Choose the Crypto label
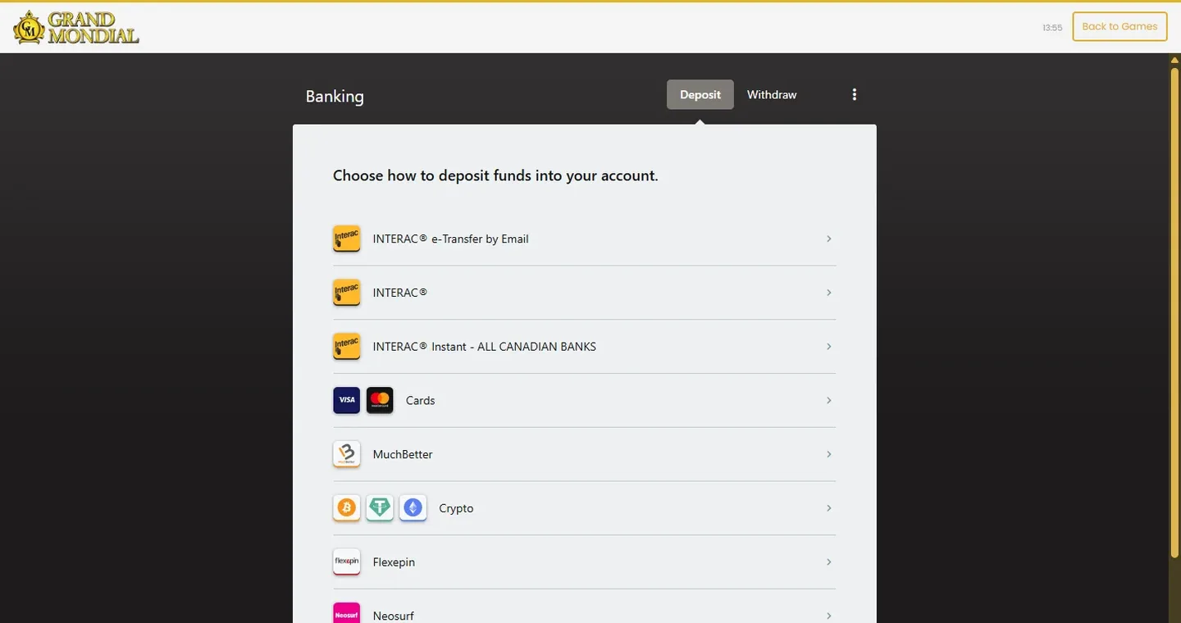This screenshot has width=1181, height=623. click(x=456, y=508)
